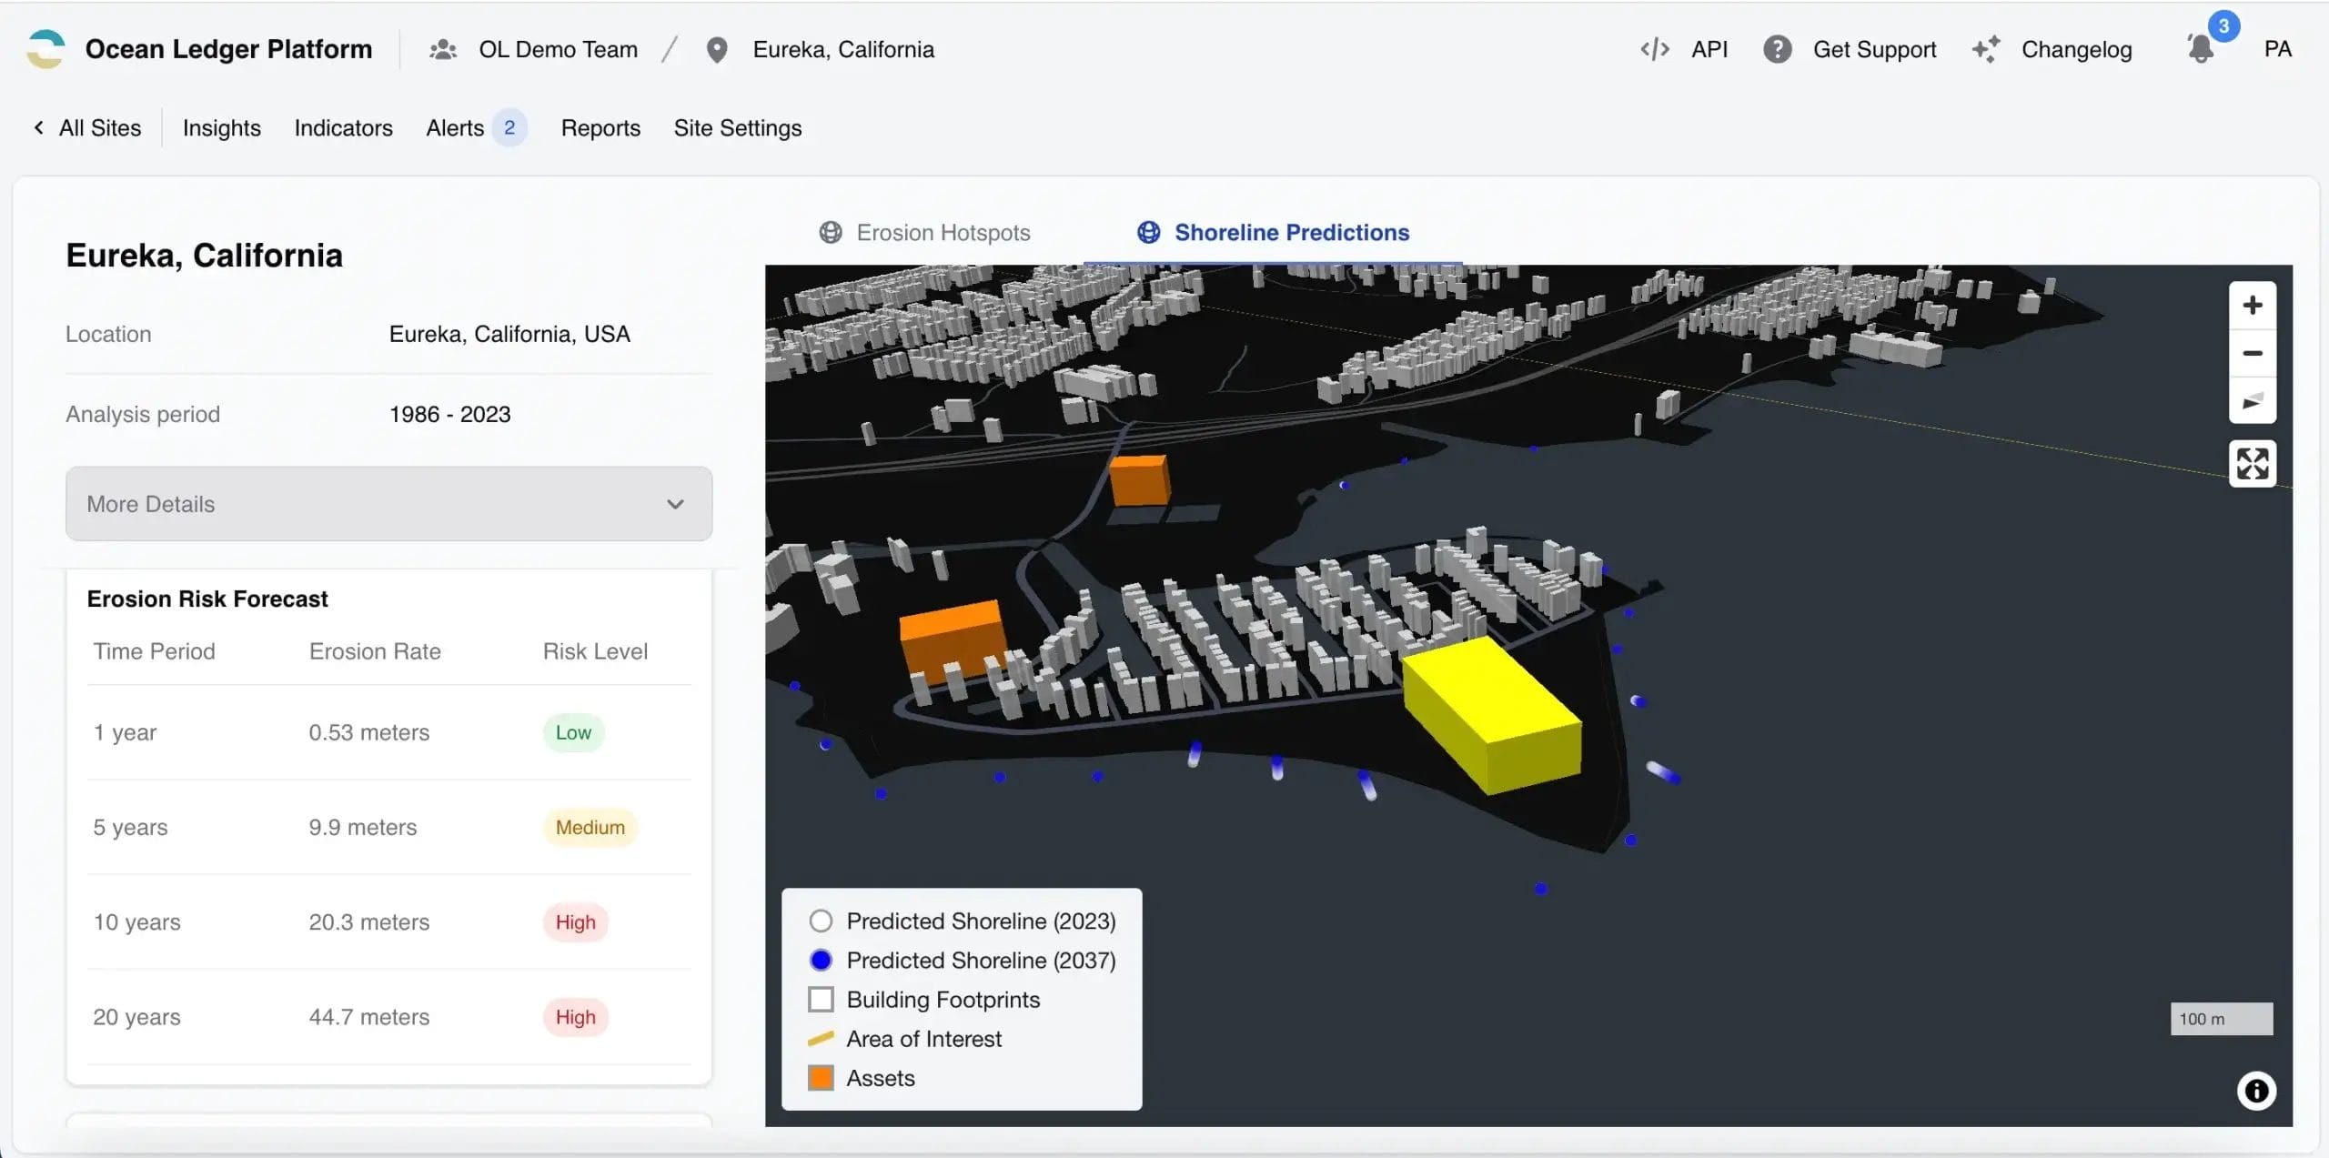Select Predicted Shoreline (2023) legend radio
Screen dimensions: 2329x1158
point(821,921)
